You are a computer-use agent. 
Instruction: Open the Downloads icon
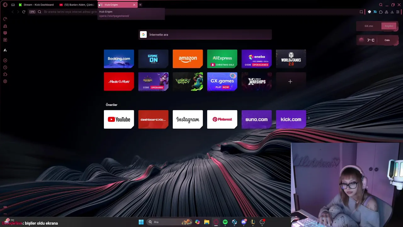392,12
